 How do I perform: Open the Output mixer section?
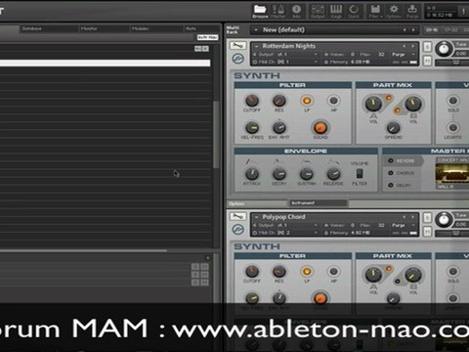pyautogui.click(x=318, y=11)
